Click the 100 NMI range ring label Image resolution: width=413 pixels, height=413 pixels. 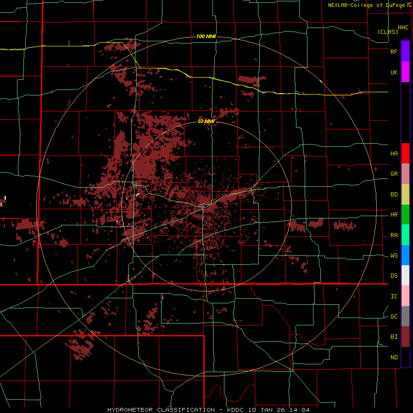point(206,36)
